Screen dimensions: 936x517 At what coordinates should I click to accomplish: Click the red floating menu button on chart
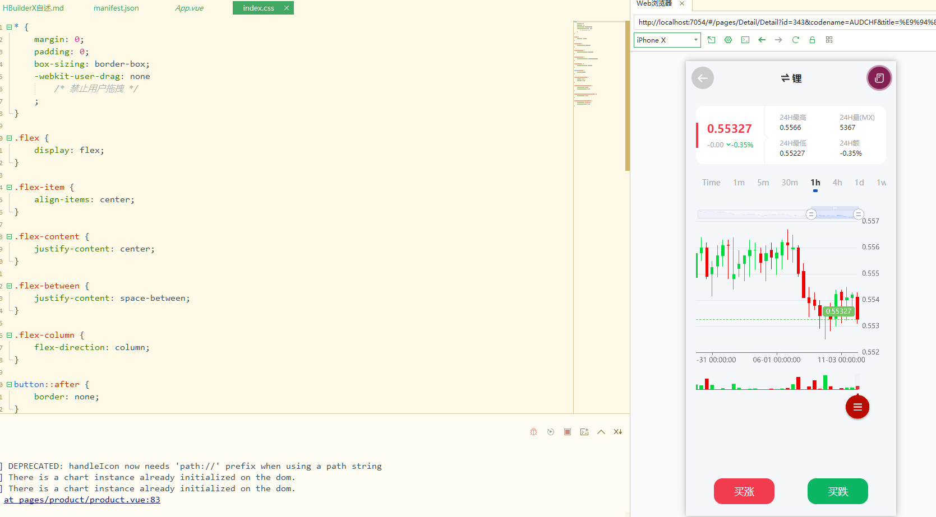[x=857, y=407]
